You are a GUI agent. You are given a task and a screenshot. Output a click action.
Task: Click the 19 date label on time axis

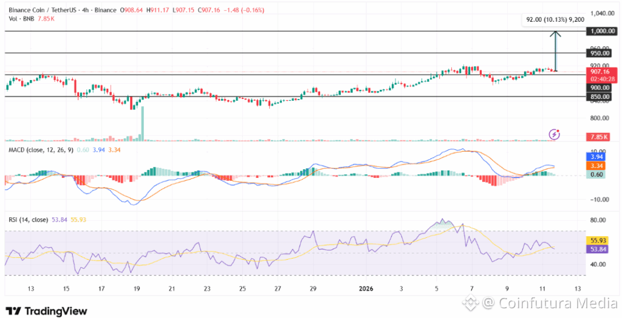pyautogui.click(x=136, y=288)
